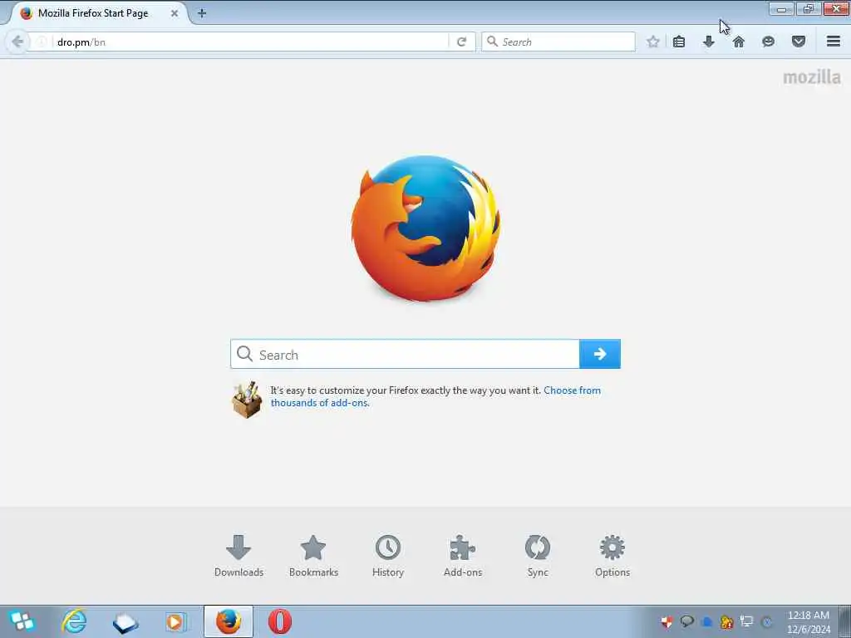This screenshot has width=851, height=638.
Task: Follow the Choose from thousands of add-ons link
Action: pos(435,396)
